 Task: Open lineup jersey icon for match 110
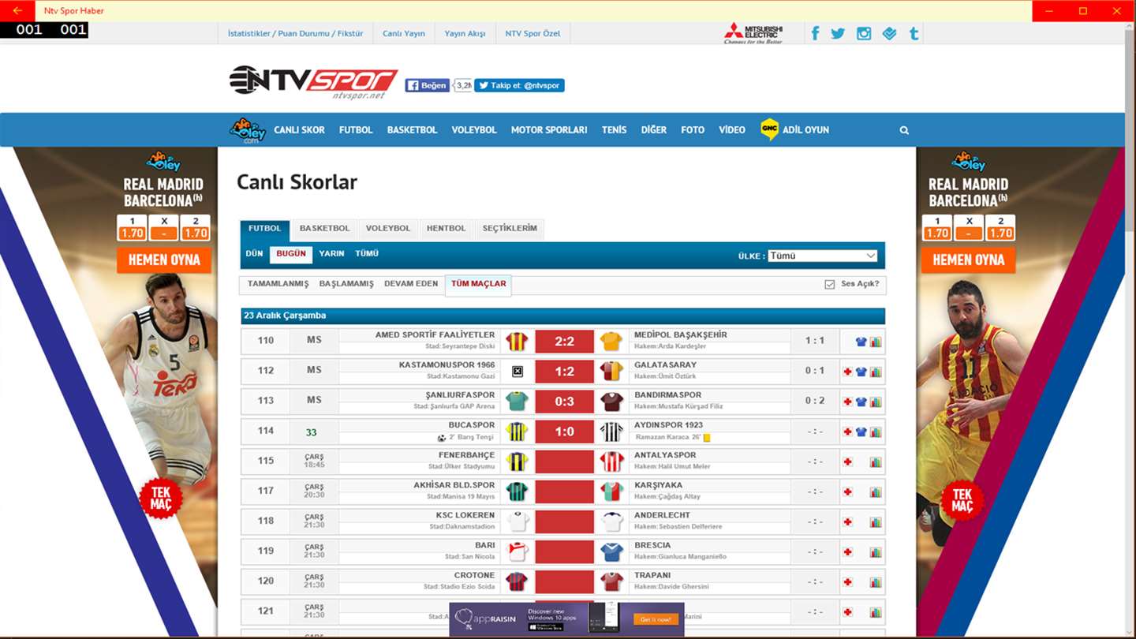pyautogui.click(x=861, y=342)
